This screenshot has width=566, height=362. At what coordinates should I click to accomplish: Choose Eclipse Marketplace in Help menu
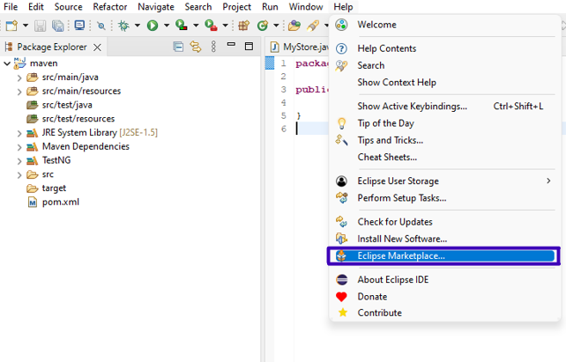(x=443, y=256)
